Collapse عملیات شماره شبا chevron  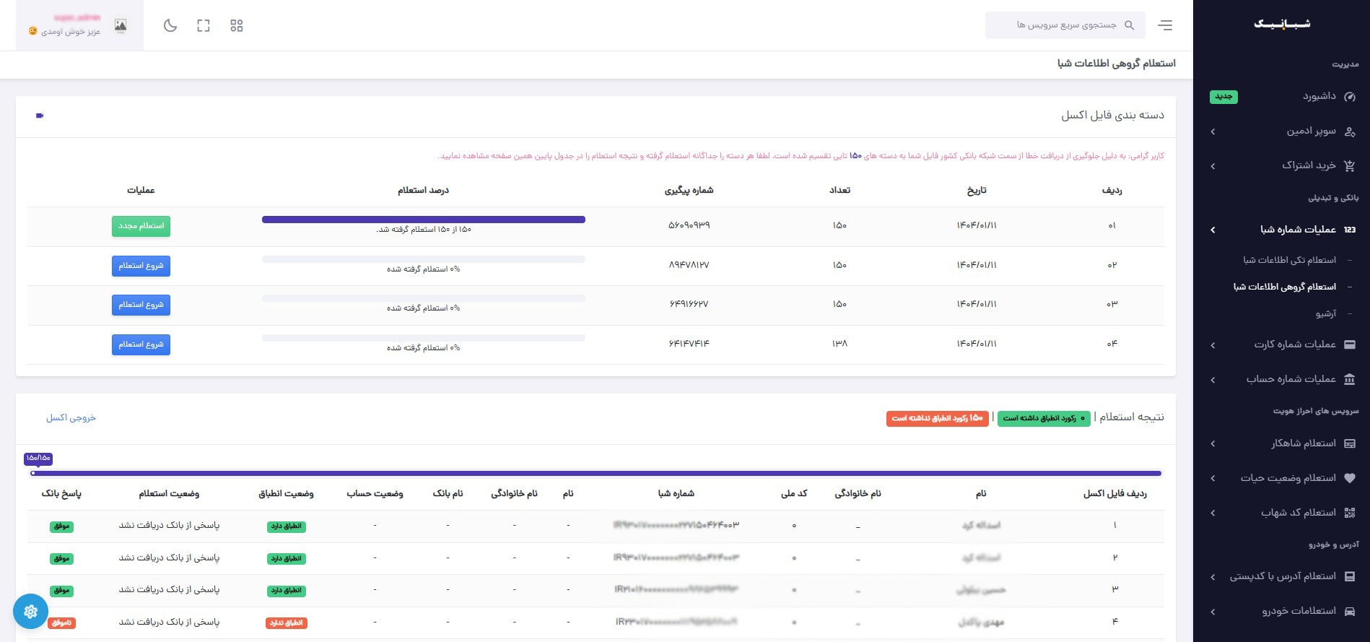coord(1213,230)
